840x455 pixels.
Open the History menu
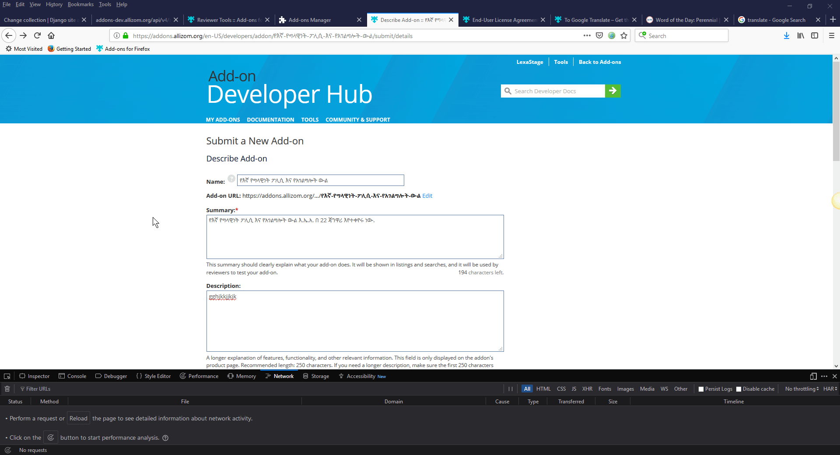(x=54, y=4)
